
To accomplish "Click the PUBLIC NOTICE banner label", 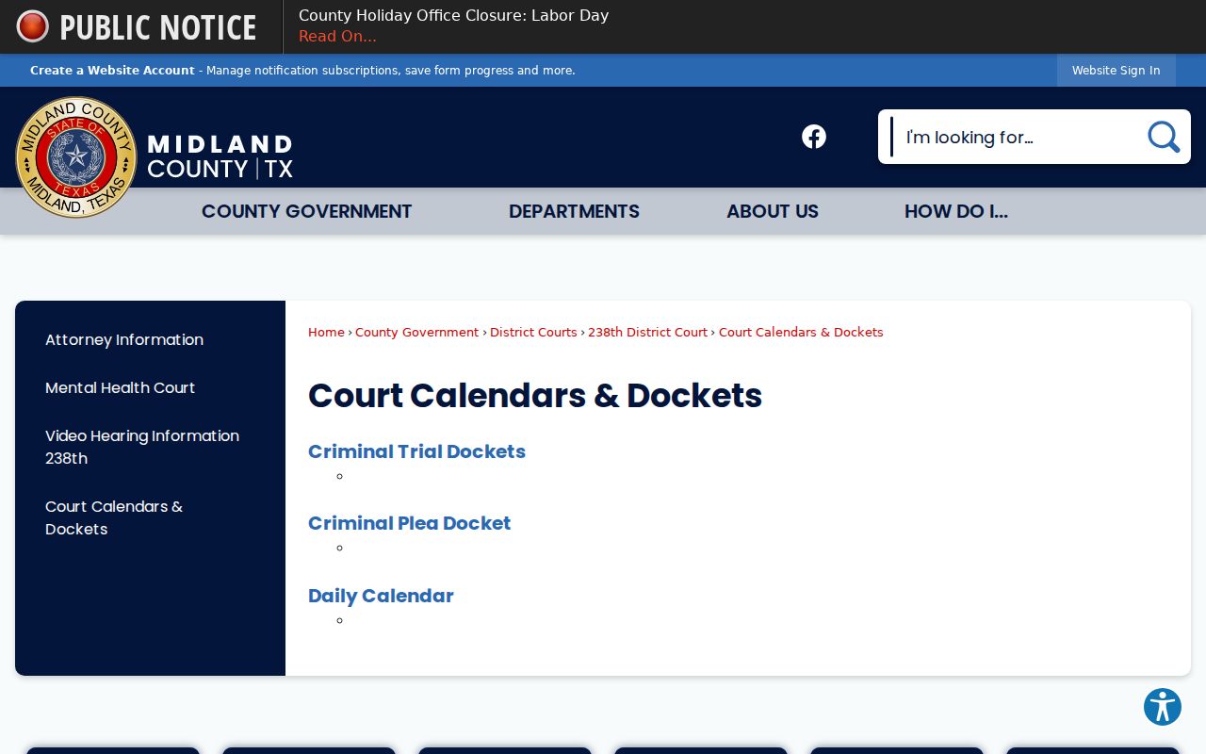I will click(158, 27).
